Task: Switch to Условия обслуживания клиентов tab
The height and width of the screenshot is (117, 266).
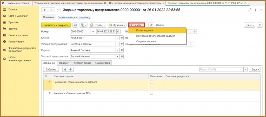Action: coord(69,3)
